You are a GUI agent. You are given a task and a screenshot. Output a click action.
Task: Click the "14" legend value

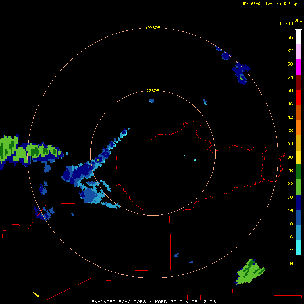click(x=290, y=210)
